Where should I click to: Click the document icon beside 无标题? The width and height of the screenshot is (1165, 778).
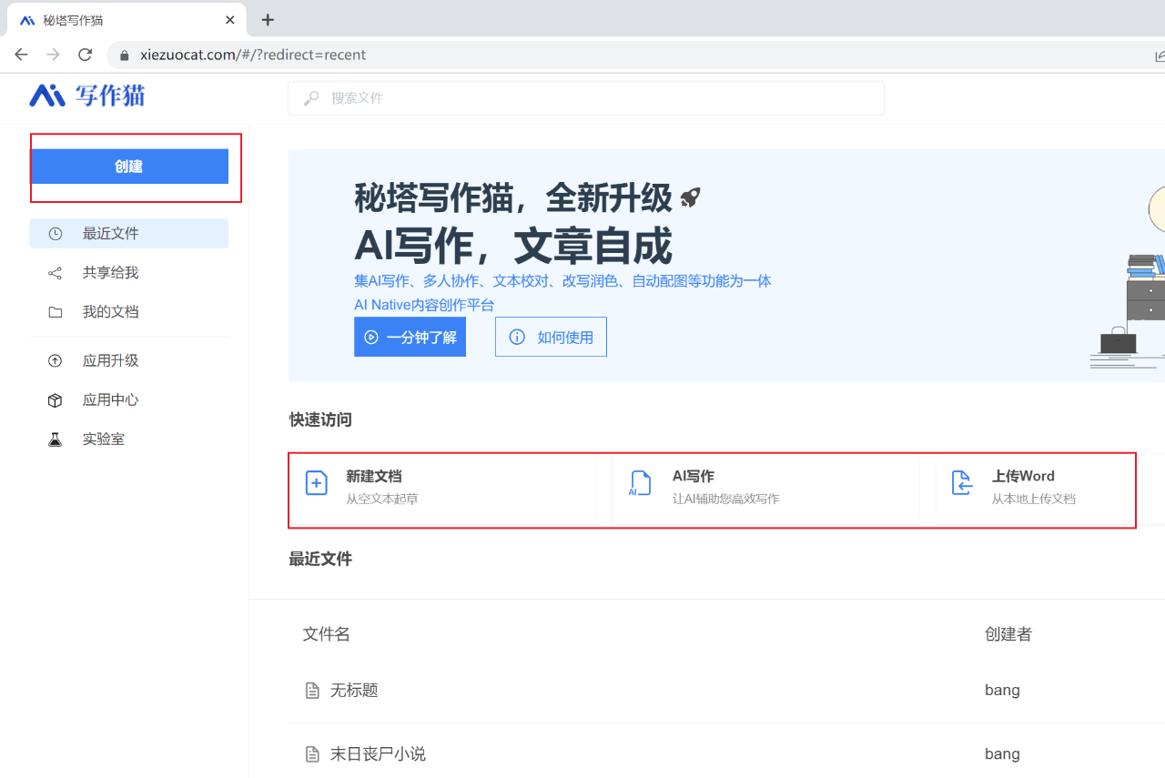coord(310,690)
